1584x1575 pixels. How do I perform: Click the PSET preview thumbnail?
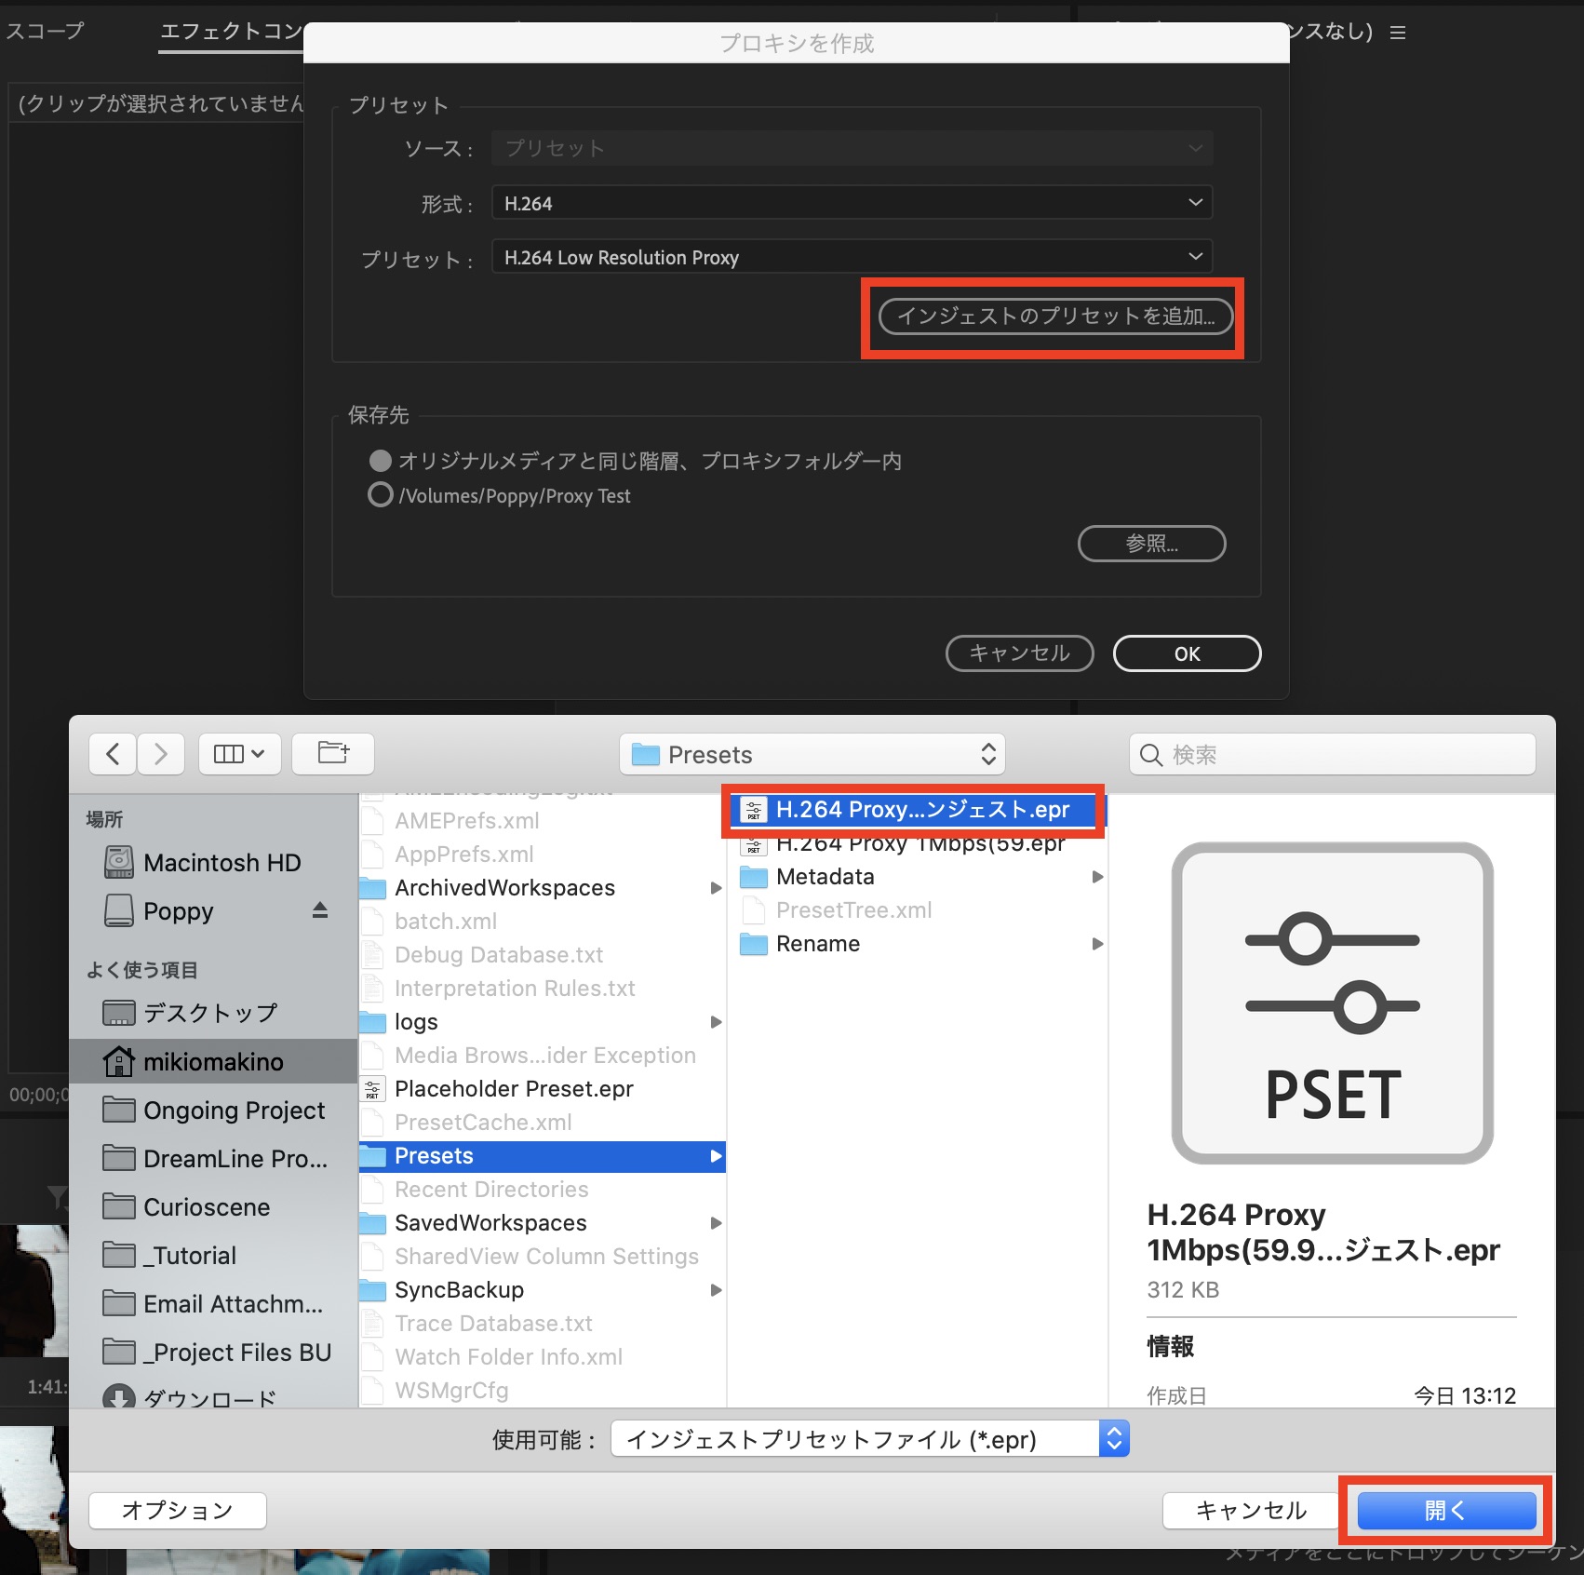(x=1332, y=1003)
